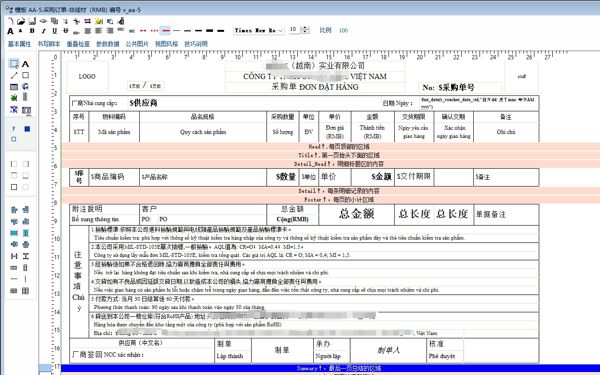
Task: Toggle bold formatting
Action: click(32, 31)
